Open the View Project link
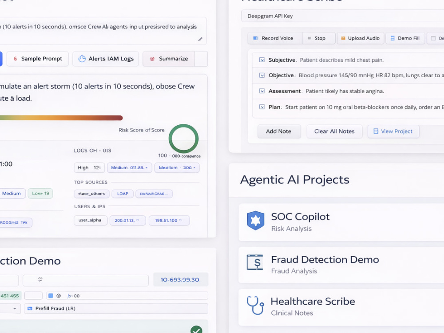 (x=393, y=131)
